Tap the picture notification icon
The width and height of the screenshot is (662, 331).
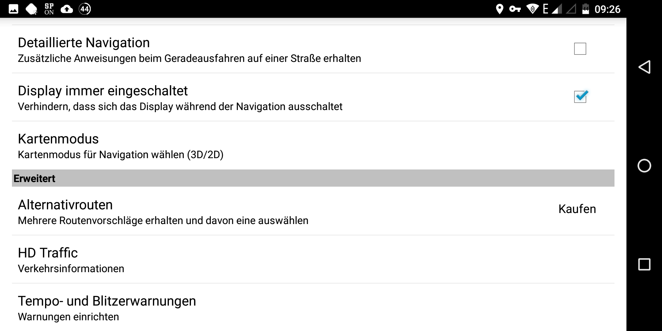click(x=13, y=9)
